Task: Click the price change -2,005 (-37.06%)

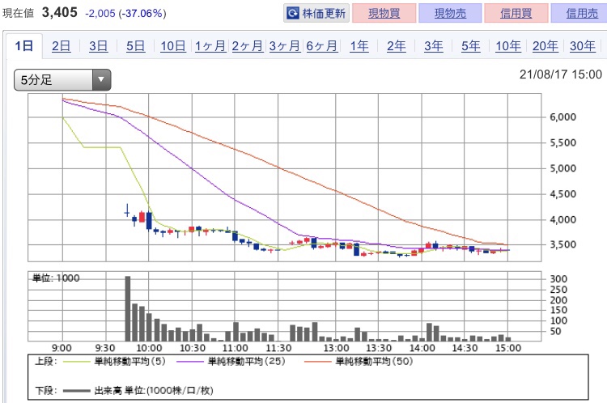Action: 125,13
